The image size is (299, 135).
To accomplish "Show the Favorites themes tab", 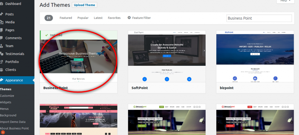I will [114, 18].
